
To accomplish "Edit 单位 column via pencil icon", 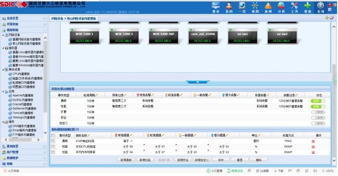I will [259, 135].
